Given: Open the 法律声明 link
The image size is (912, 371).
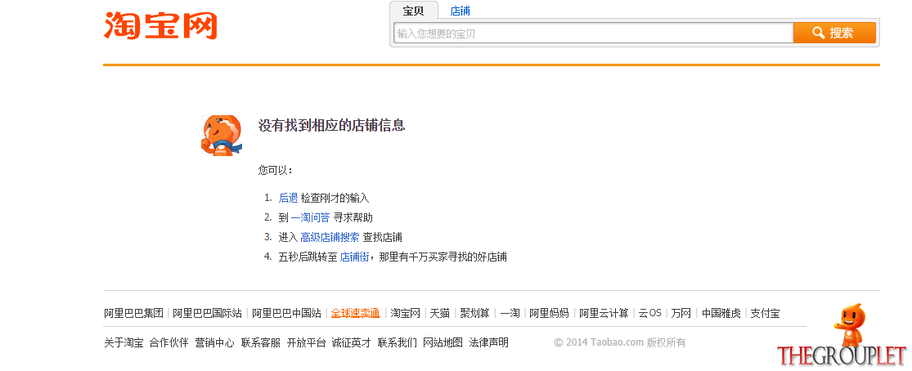Looking at the screenshot, I should 488,342.
